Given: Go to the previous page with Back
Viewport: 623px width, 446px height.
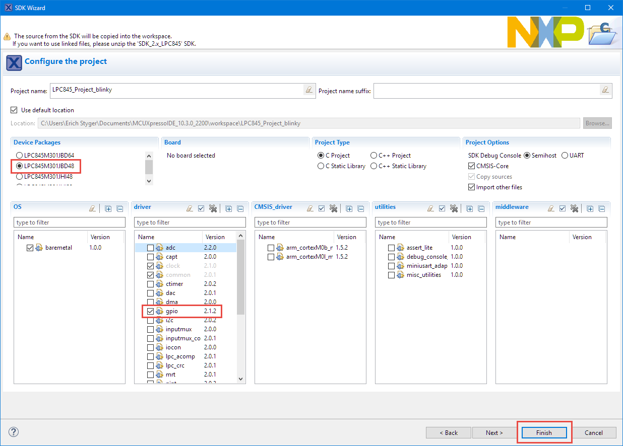Looking at the screenshot, I should [448, 432].
